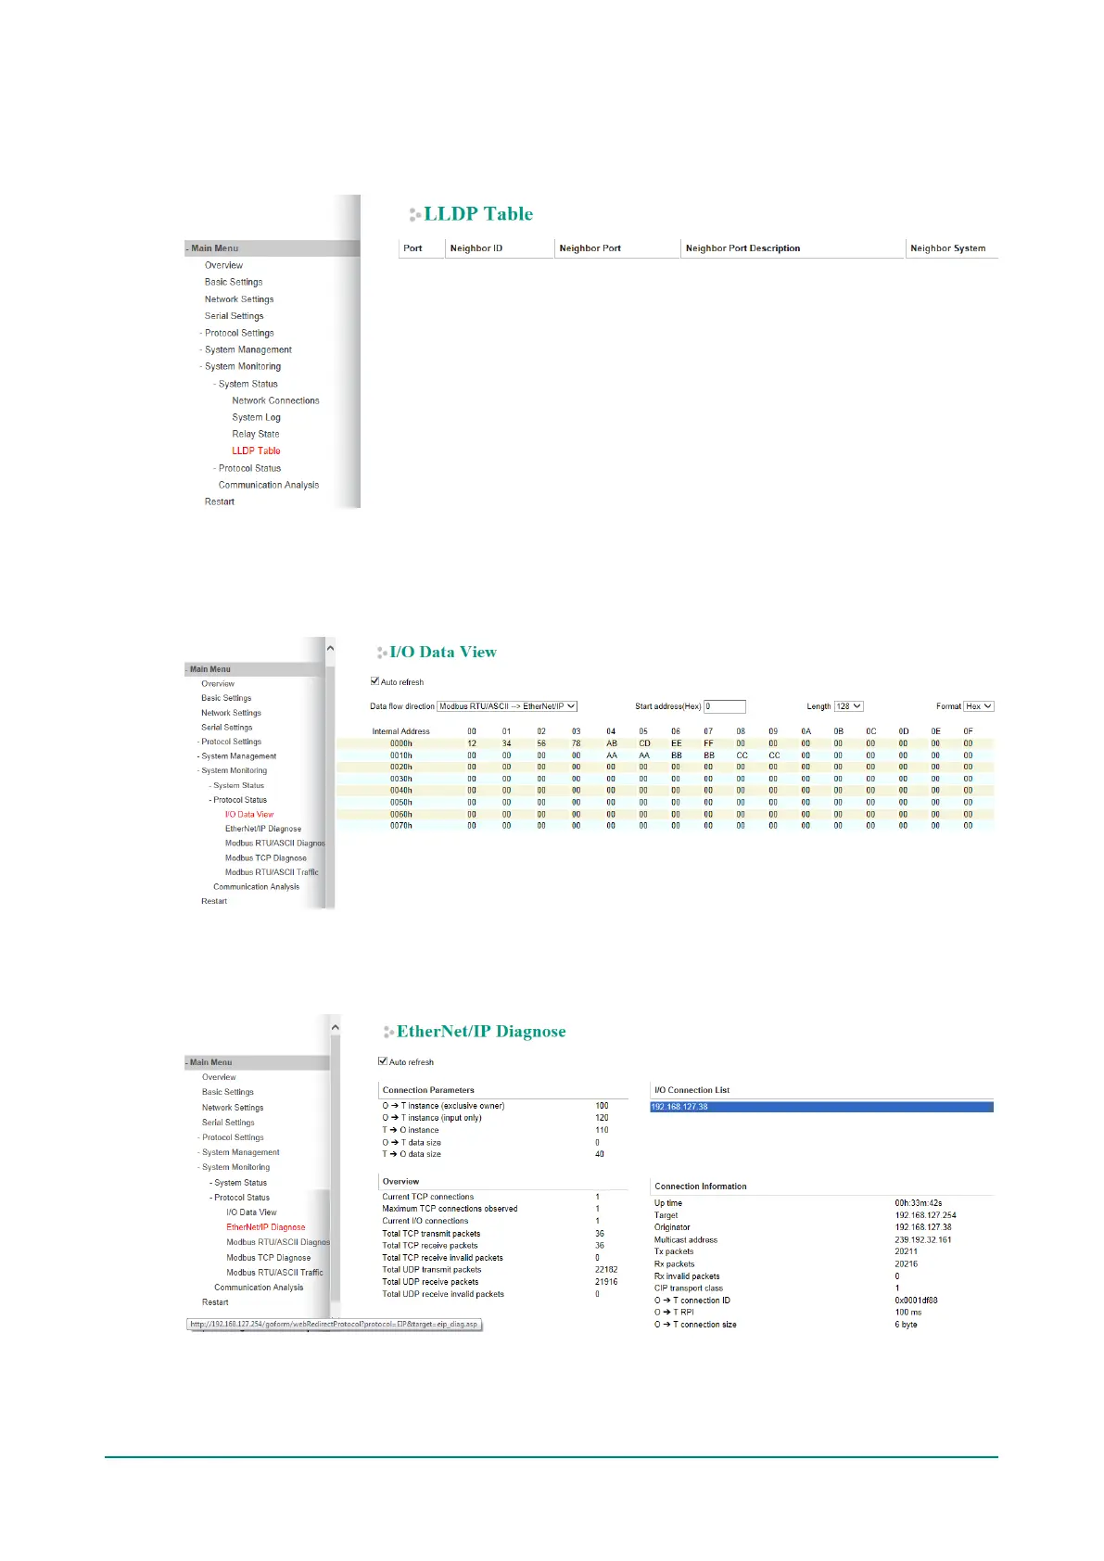
Task: Click Multicast address value 239.192.32.161
Action: [923, 1239]
